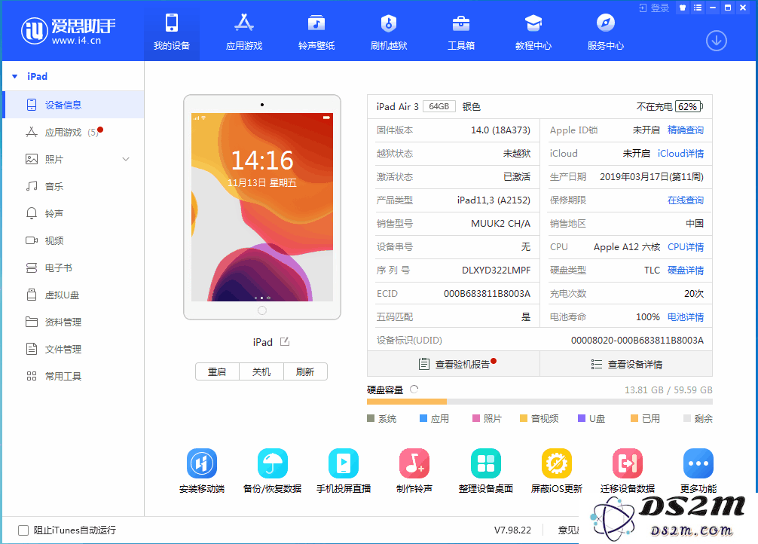Open the 硬盘详情 link
Screen dimensions: 758x544
(686, 270)
